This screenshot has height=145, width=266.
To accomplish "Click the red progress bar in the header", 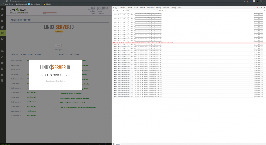I will [x=50, y=13].
